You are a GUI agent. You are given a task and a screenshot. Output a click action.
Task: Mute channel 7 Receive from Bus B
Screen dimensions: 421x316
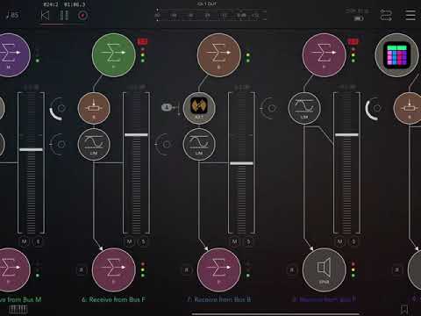(x=235, y=241)
